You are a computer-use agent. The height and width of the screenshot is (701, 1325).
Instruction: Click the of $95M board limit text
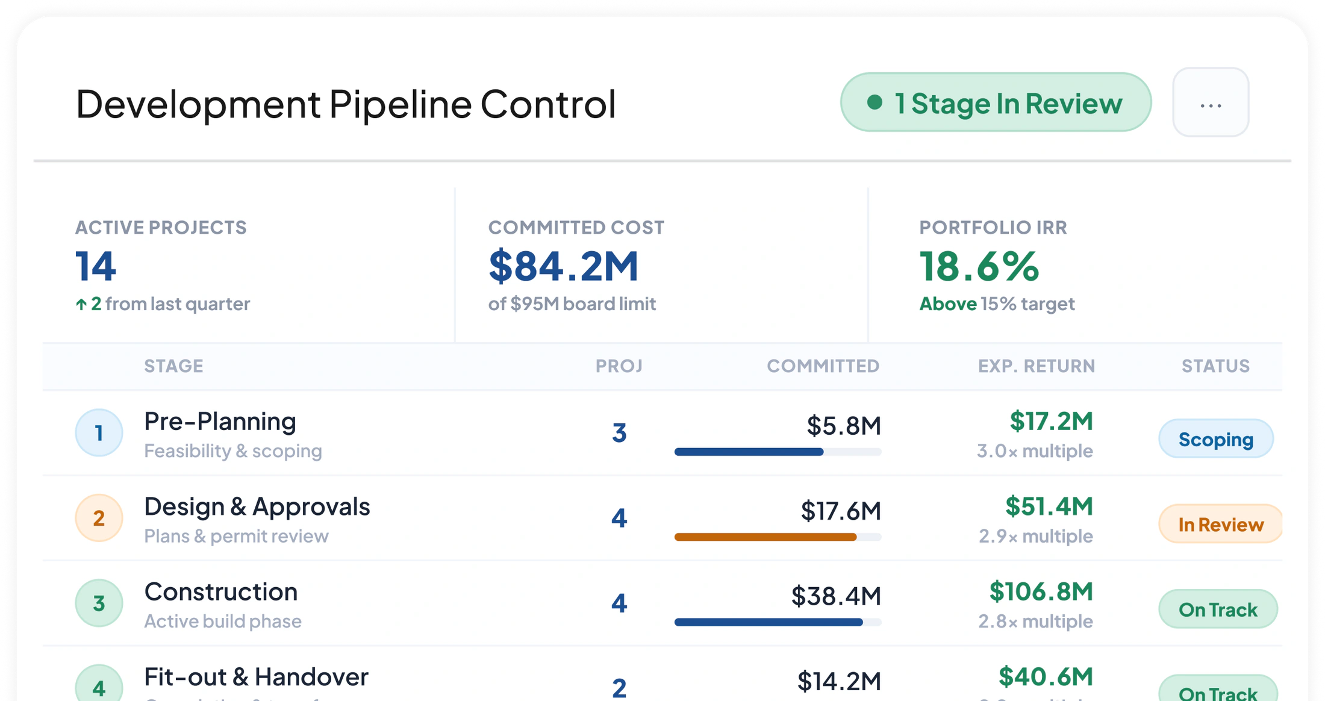click(x=572, y=304)
